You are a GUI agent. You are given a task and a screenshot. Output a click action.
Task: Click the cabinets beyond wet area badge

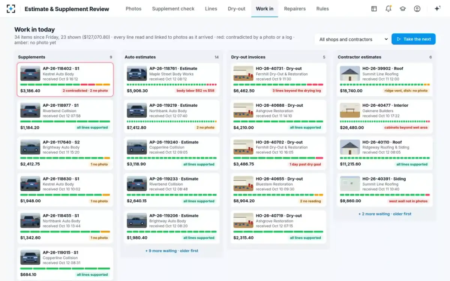(406, 127)
